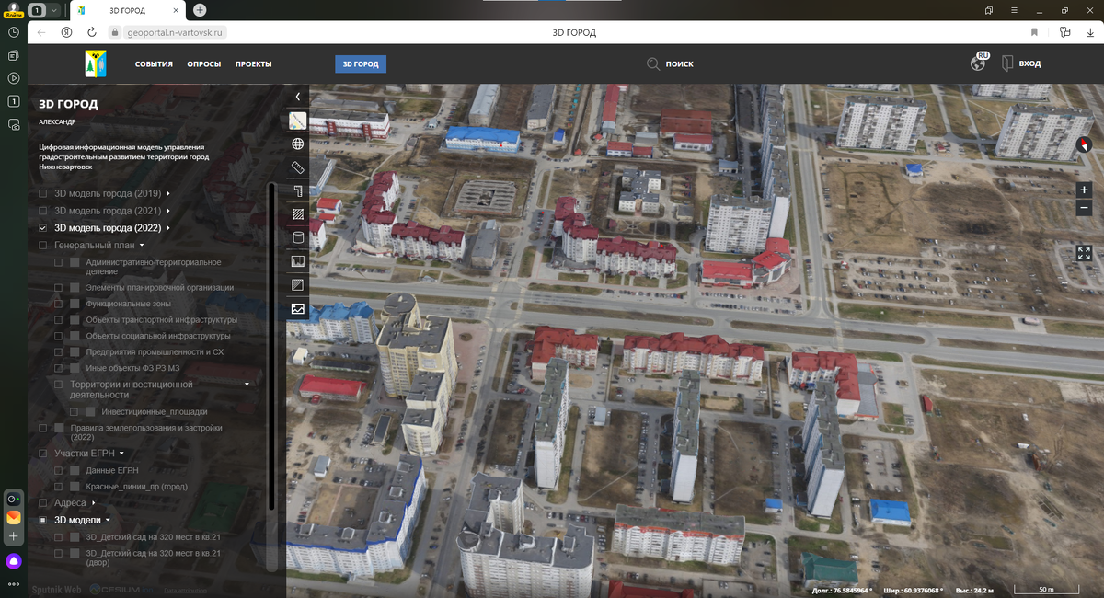1104x598 pixels.
Task: Click the city coat of arms logo
Action: pos(94,63)
